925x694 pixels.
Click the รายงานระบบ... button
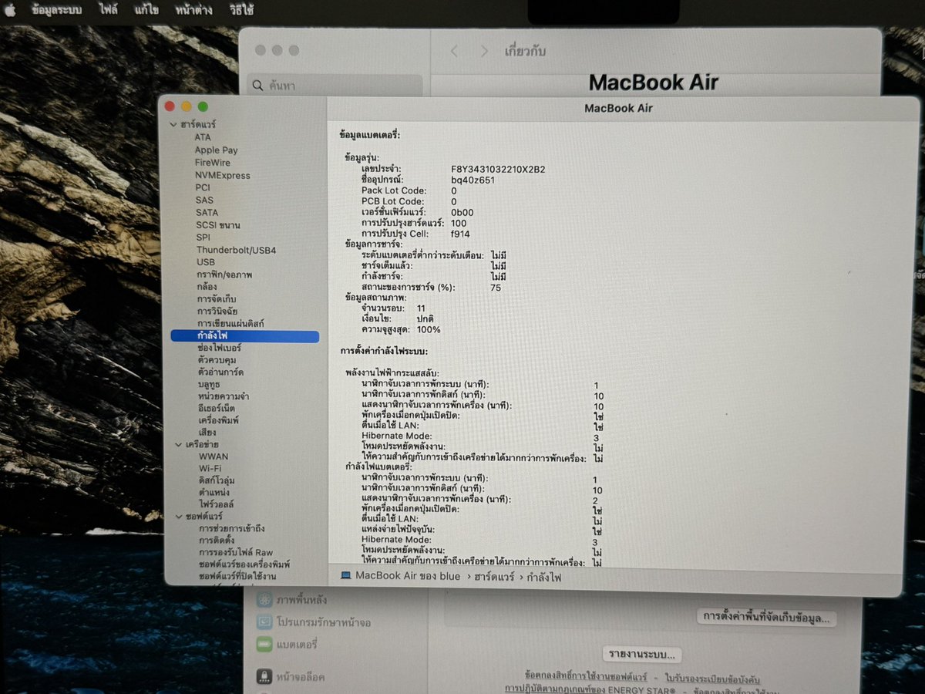644,655
